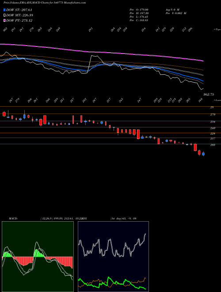This screenshot has height=292, width=221.
Task: Select the 'DOW ST: 207.61' legend text
Action: click(19, 10)
